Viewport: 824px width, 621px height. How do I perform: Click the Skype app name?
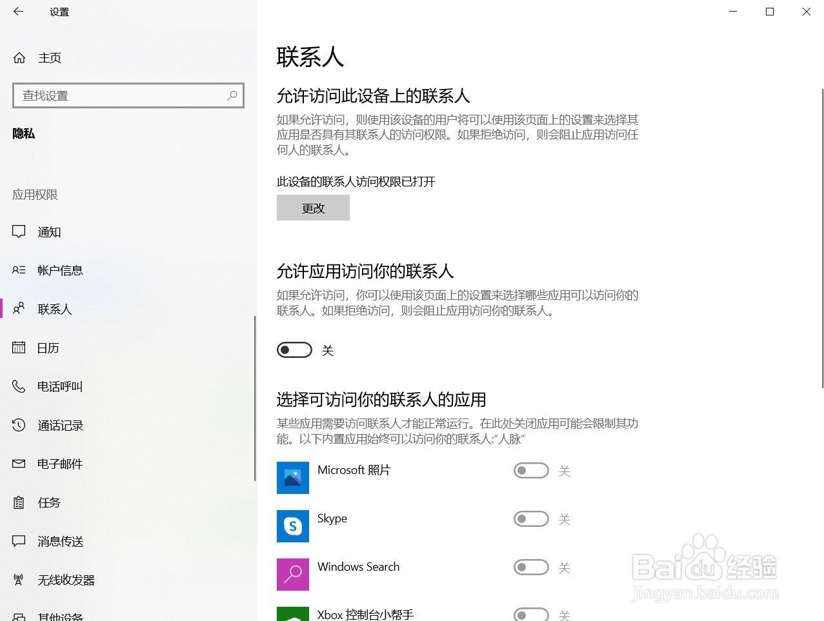pos(332,518)
